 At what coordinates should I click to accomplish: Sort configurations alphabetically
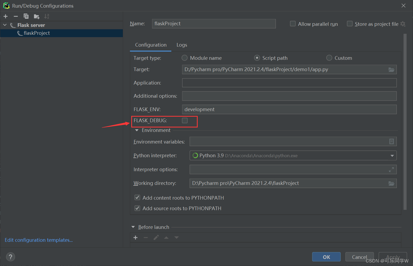pyautogui.click(x=47, y=16)
